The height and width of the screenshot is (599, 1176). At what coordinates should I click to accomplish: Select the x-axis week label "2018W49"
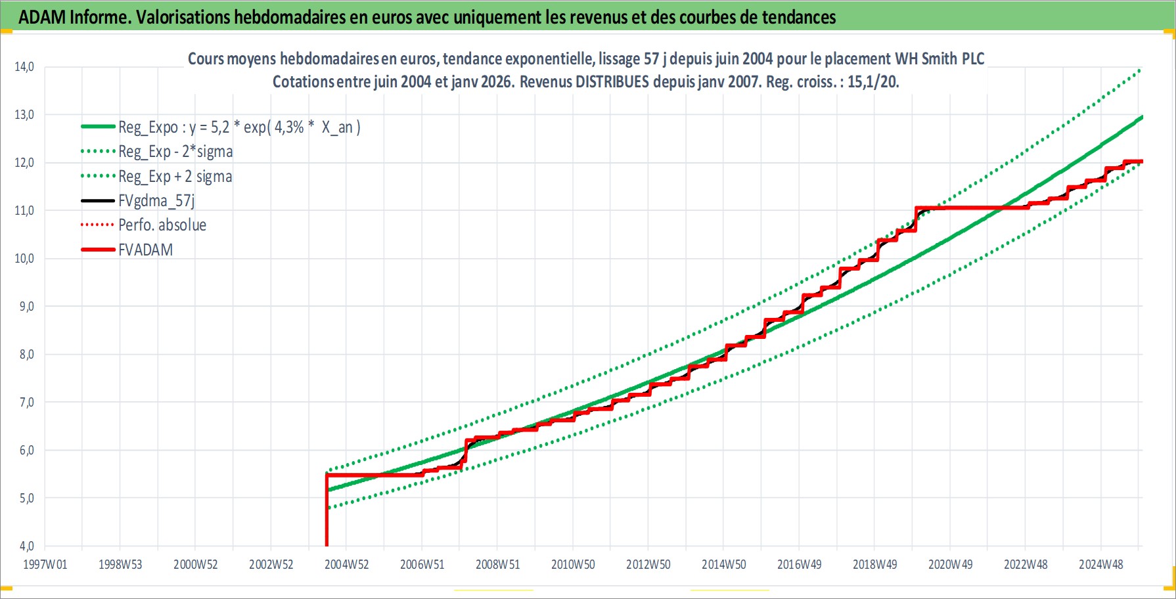(x=875, y=565)
